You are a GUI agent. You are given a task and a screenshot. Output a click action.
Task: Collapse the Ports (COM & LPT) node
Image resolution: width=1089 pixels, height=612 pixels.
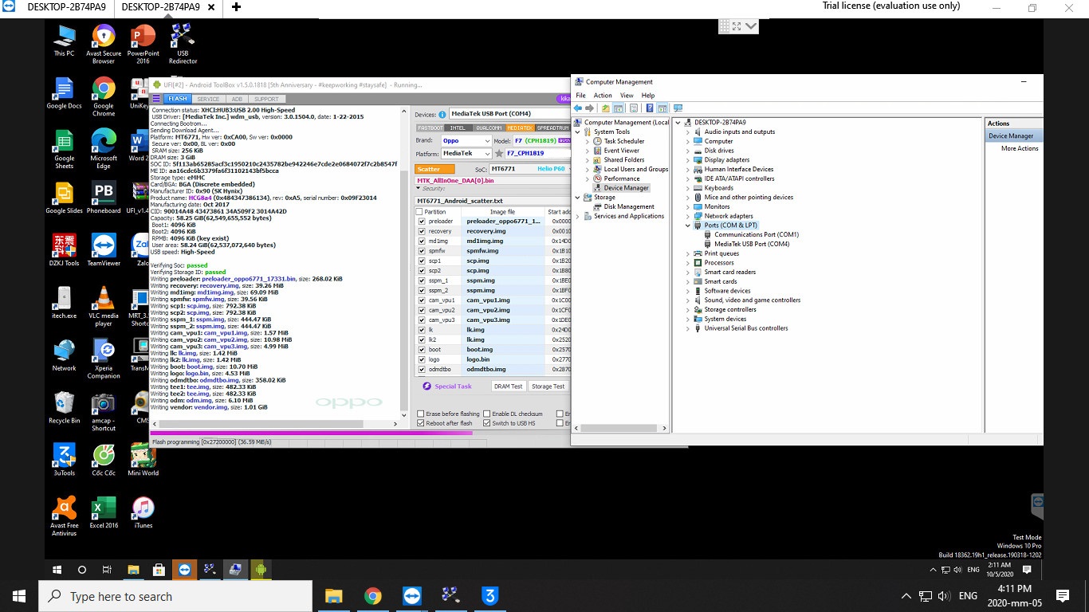click(688, 226)
